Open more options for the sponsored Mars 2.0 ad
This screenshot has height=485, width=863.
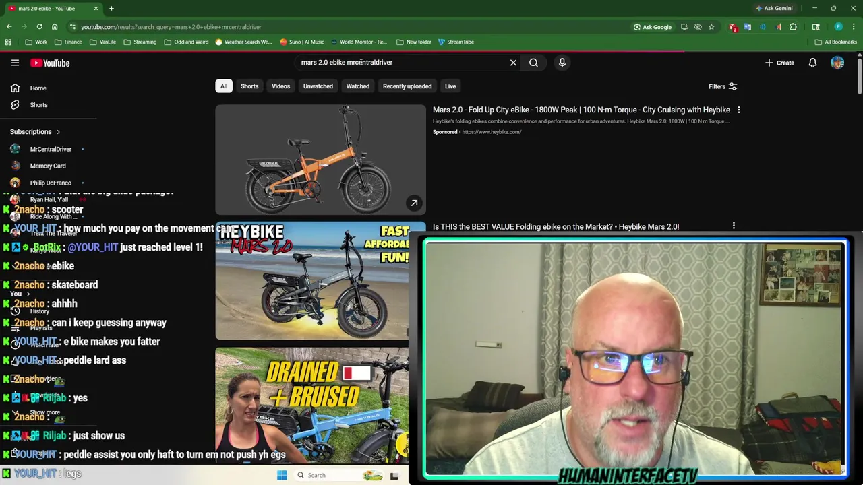738,110
